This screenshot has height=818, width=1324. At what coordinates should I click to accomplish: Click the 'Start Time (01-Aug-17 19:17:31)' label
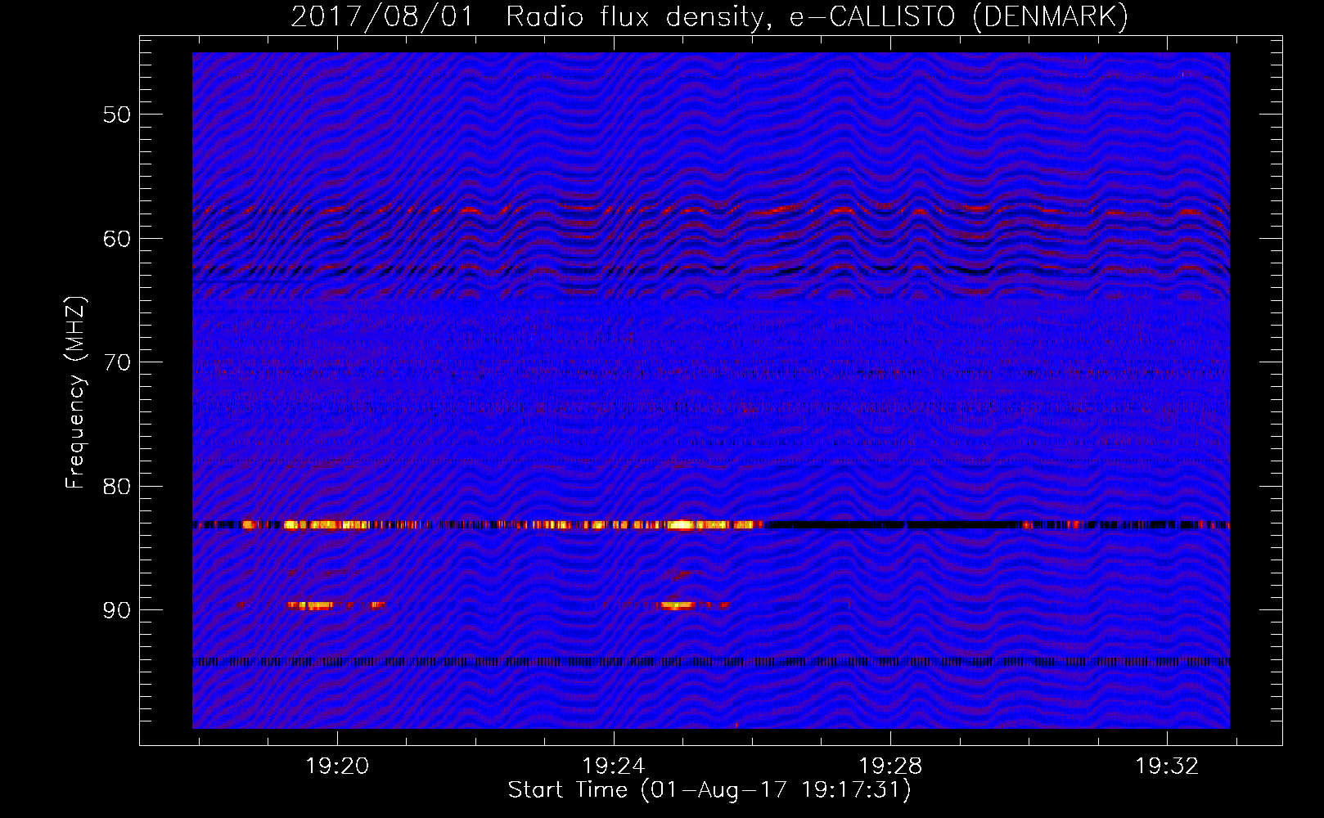click(709, 790)
